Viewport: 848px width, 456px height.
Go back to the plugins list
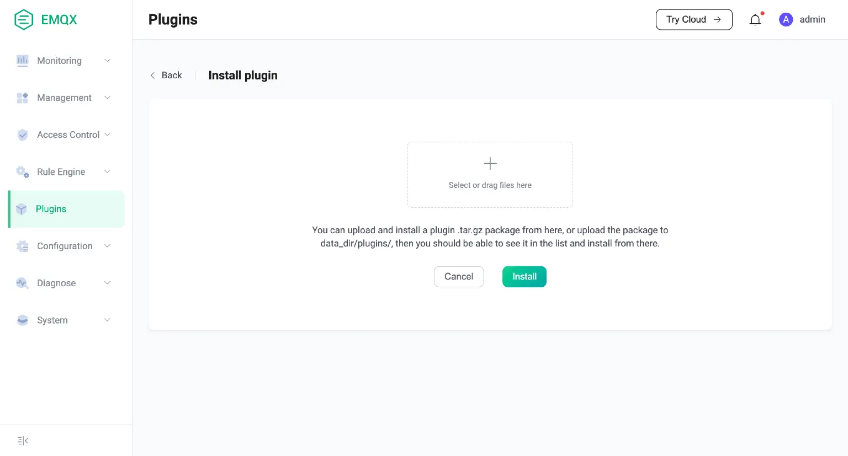pyautogui.click(x=166, y=76)
